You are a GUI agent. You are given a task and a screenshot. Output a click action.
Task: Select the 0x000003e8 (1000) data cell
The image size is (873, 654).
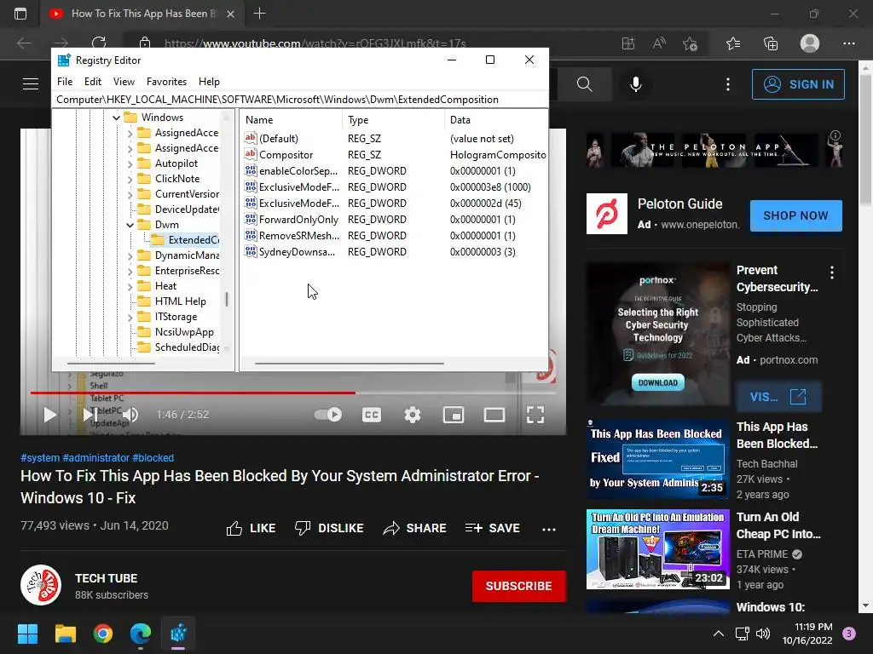point(490,186)
